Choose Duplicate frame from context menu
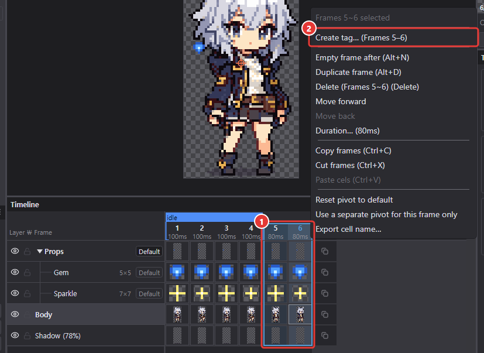This screenshot has width=484, height=353. click(x=358, y=72)
